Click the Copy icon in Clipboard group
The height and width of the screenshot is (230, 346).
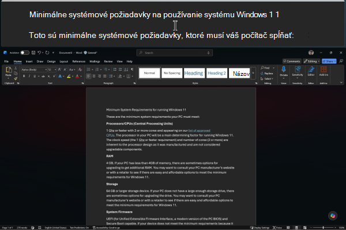(16, 73)
